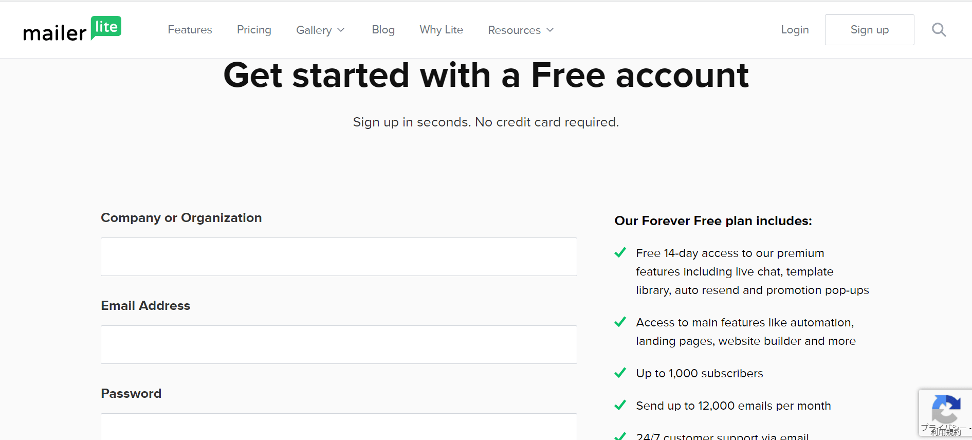Image resolution: width=972 pixels, height=440 pixels.
Task: Click the chevron arrow next to Gallery
Action: (341, 30)
